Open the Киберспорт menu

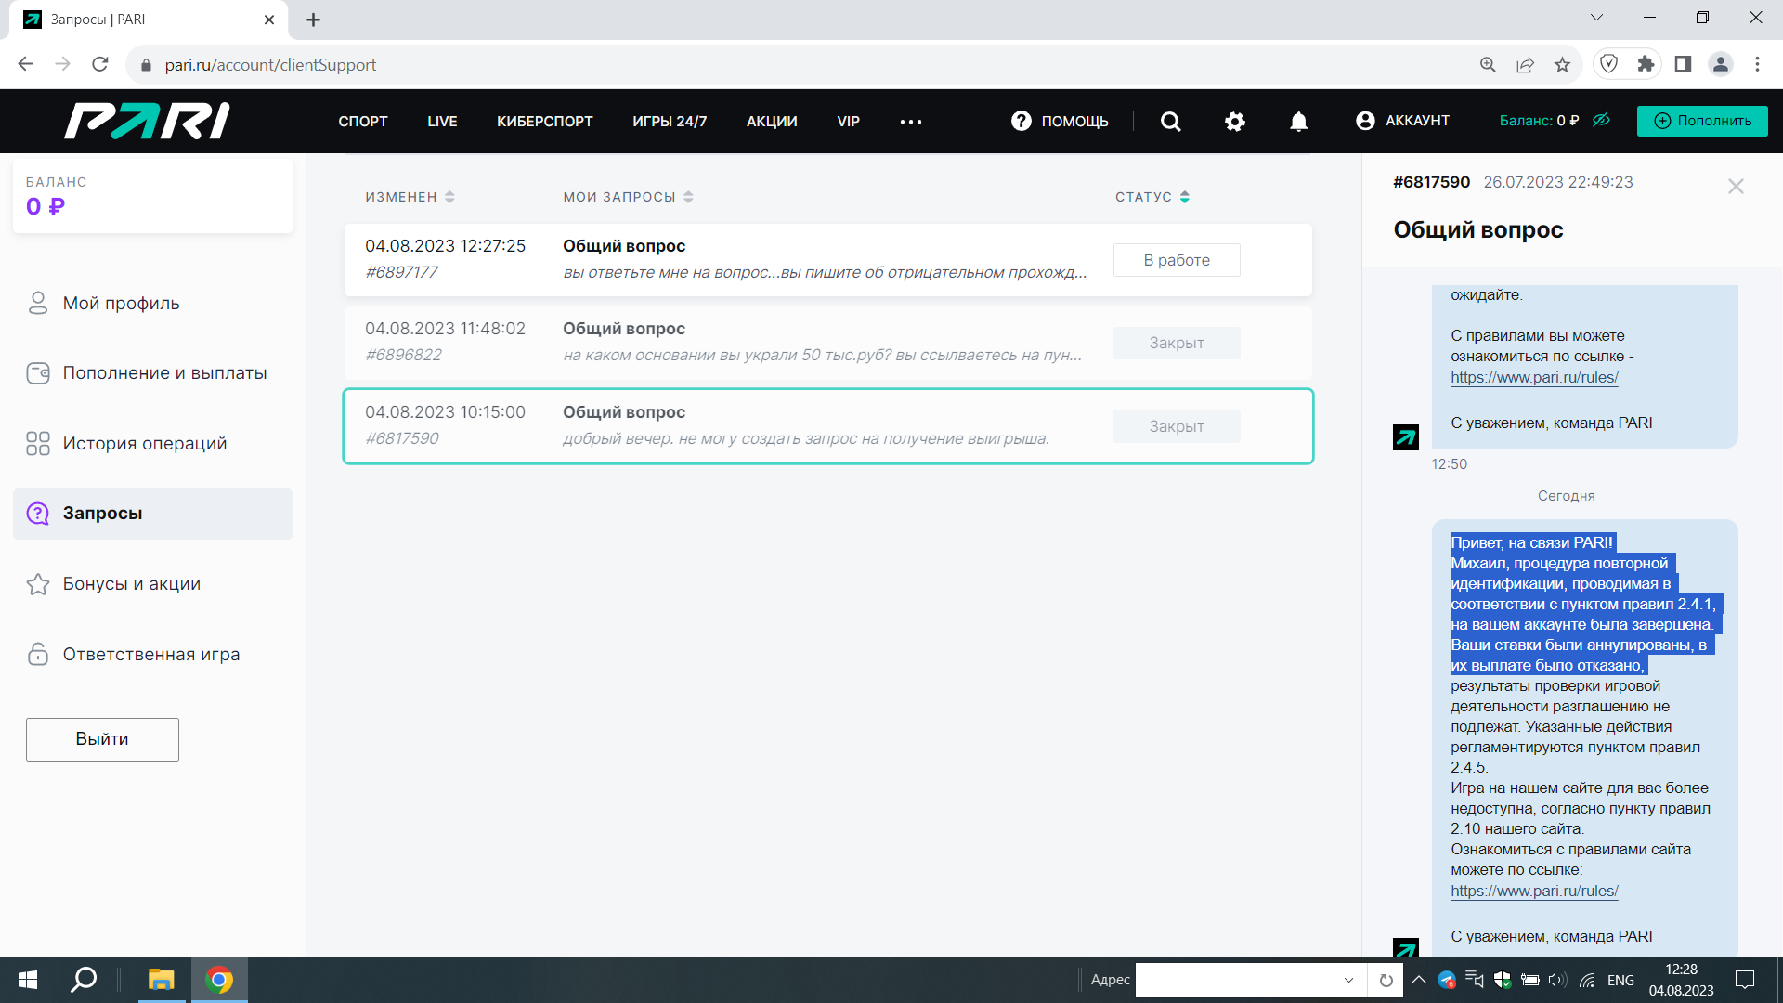click(x=544, y=122)
